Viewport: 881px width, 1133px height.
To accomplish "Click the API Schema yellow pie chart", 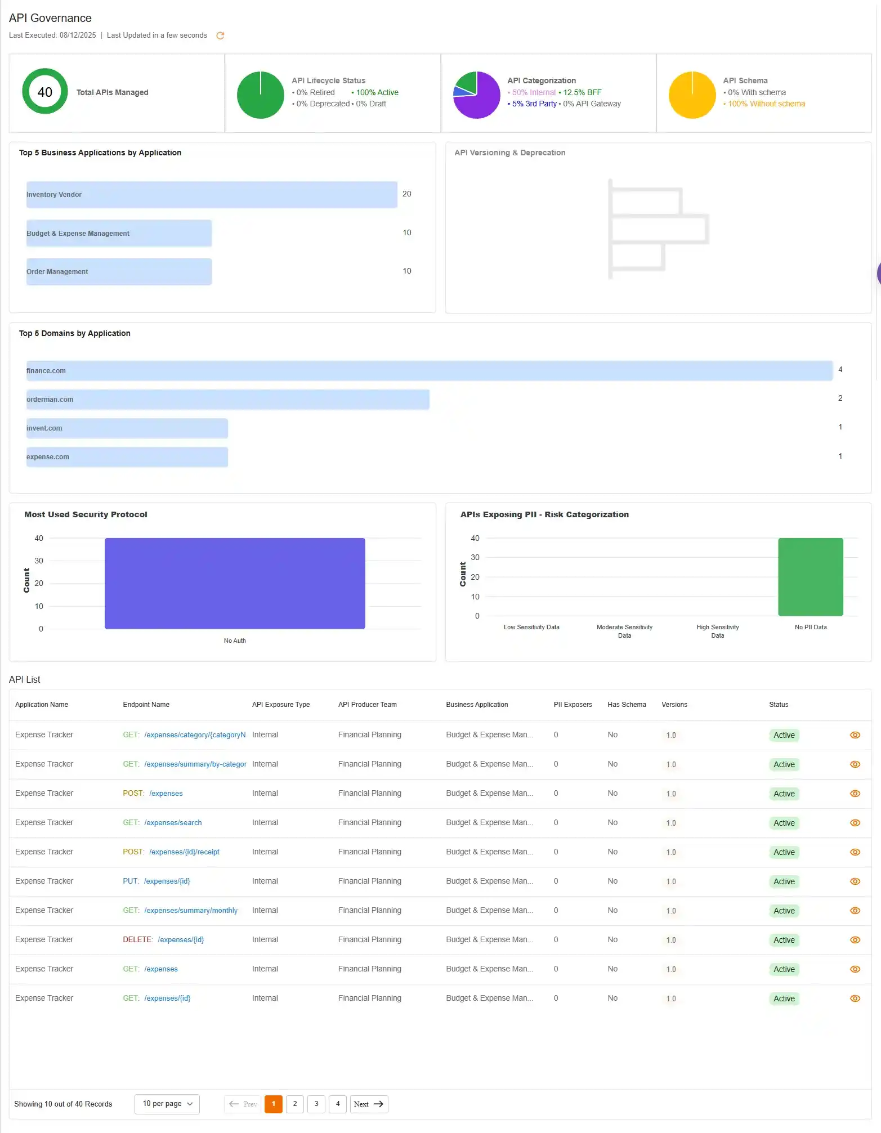I will 692,95.
